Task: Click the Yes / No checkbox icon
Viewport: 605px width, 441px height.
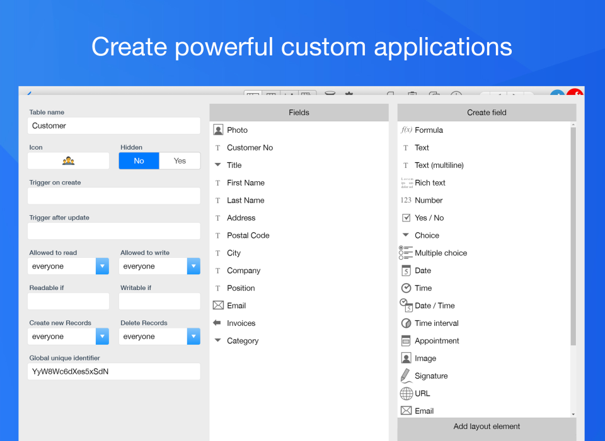Action: [x=406, y=218]
